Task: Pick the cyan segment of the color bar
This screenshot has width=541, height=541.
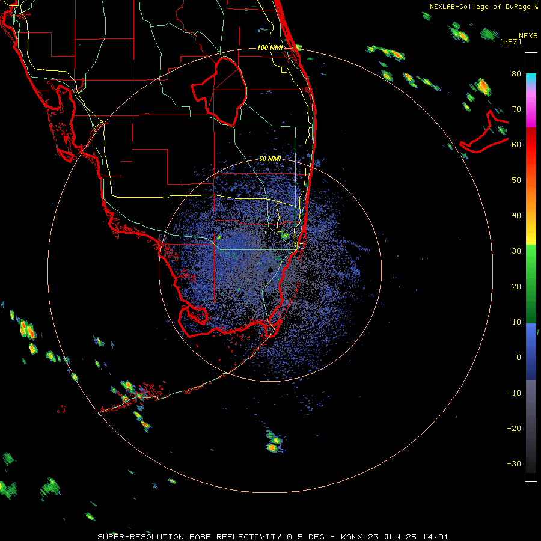Action: click(531, 79)
